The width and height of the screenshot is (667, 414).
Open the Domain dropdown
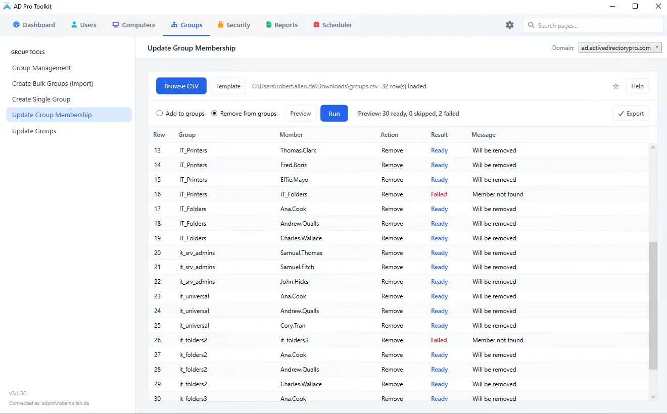[620, 48]
